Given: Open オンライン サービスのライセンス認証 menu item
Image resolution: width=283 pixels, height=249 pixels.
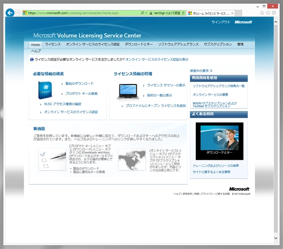Looking at the screenshot, I should pyautogui.click(x=92, y=44).
